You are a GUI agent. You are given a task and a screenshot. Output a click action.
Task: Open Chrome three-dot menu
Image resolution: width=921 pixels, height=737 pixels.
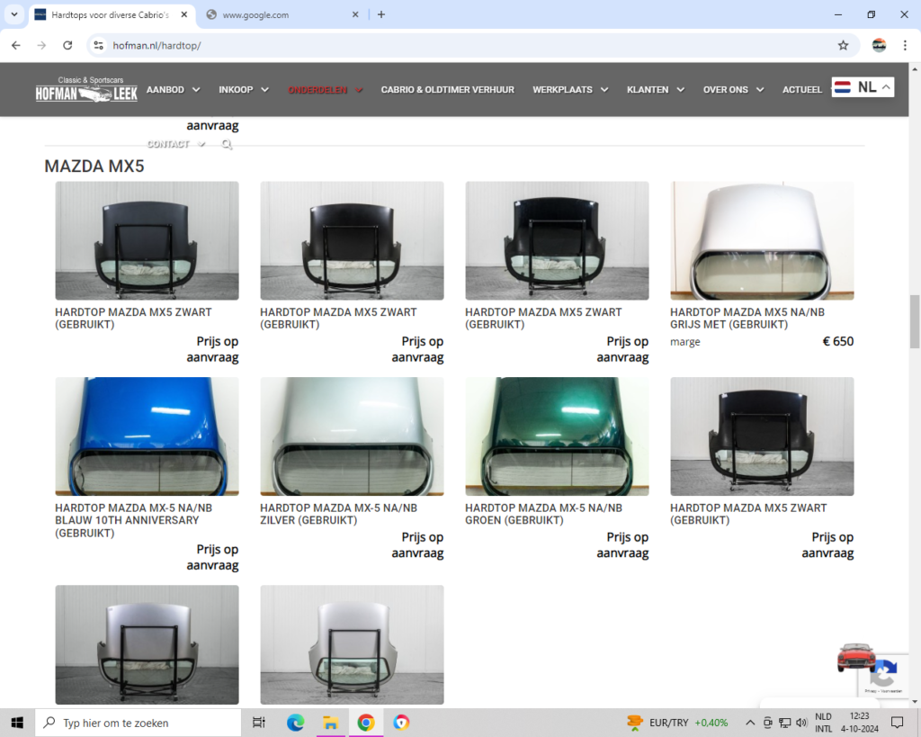tap(905, 45)
